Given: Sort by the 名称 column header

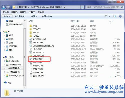Looking at the screenshot, I should (x=31, y=21).
